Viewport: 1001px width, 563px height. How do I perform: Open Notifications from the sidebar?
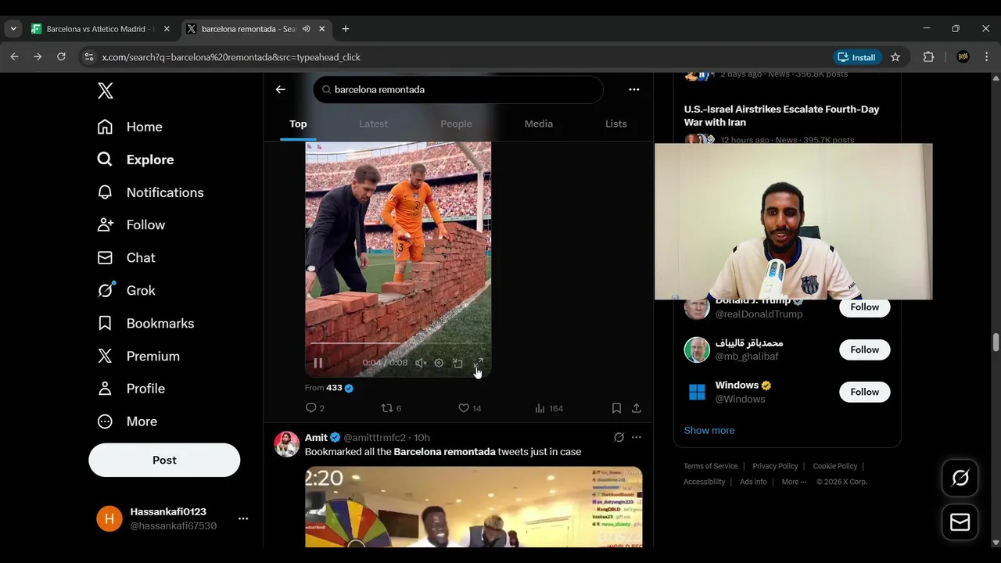pos(150,192)
